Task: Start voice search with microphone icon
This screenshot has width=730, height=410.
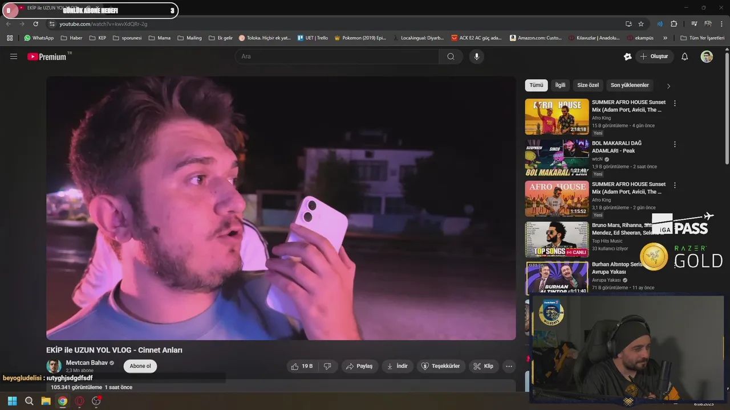Action: [x=477, y=56]
